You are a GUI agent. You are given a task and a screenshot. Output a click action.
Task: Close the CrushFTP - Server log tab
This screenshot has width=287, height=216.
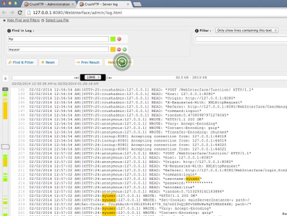(128, 4)
